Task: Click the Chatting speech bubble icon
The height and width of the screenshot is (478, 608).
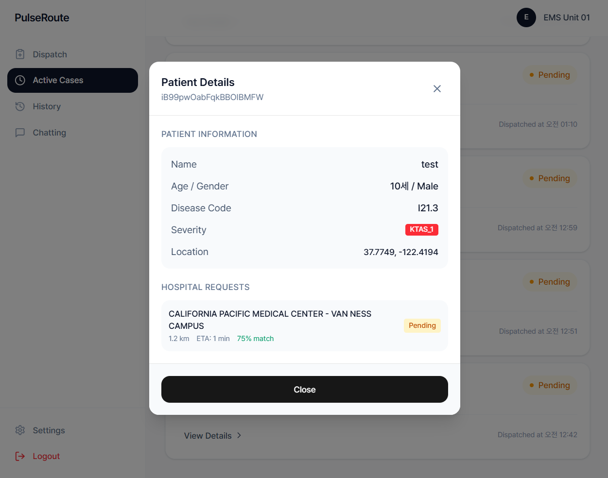Action: 20,133
